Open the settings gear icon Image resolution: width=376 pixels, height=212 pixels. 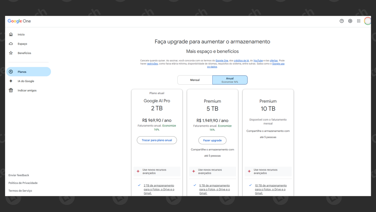coord(350,21)
